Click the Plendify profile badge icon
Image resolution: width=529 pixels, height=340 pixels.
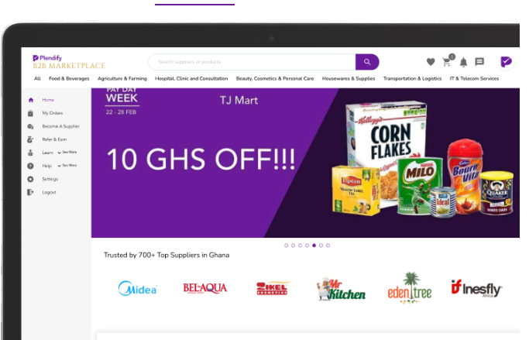[506, 62]
